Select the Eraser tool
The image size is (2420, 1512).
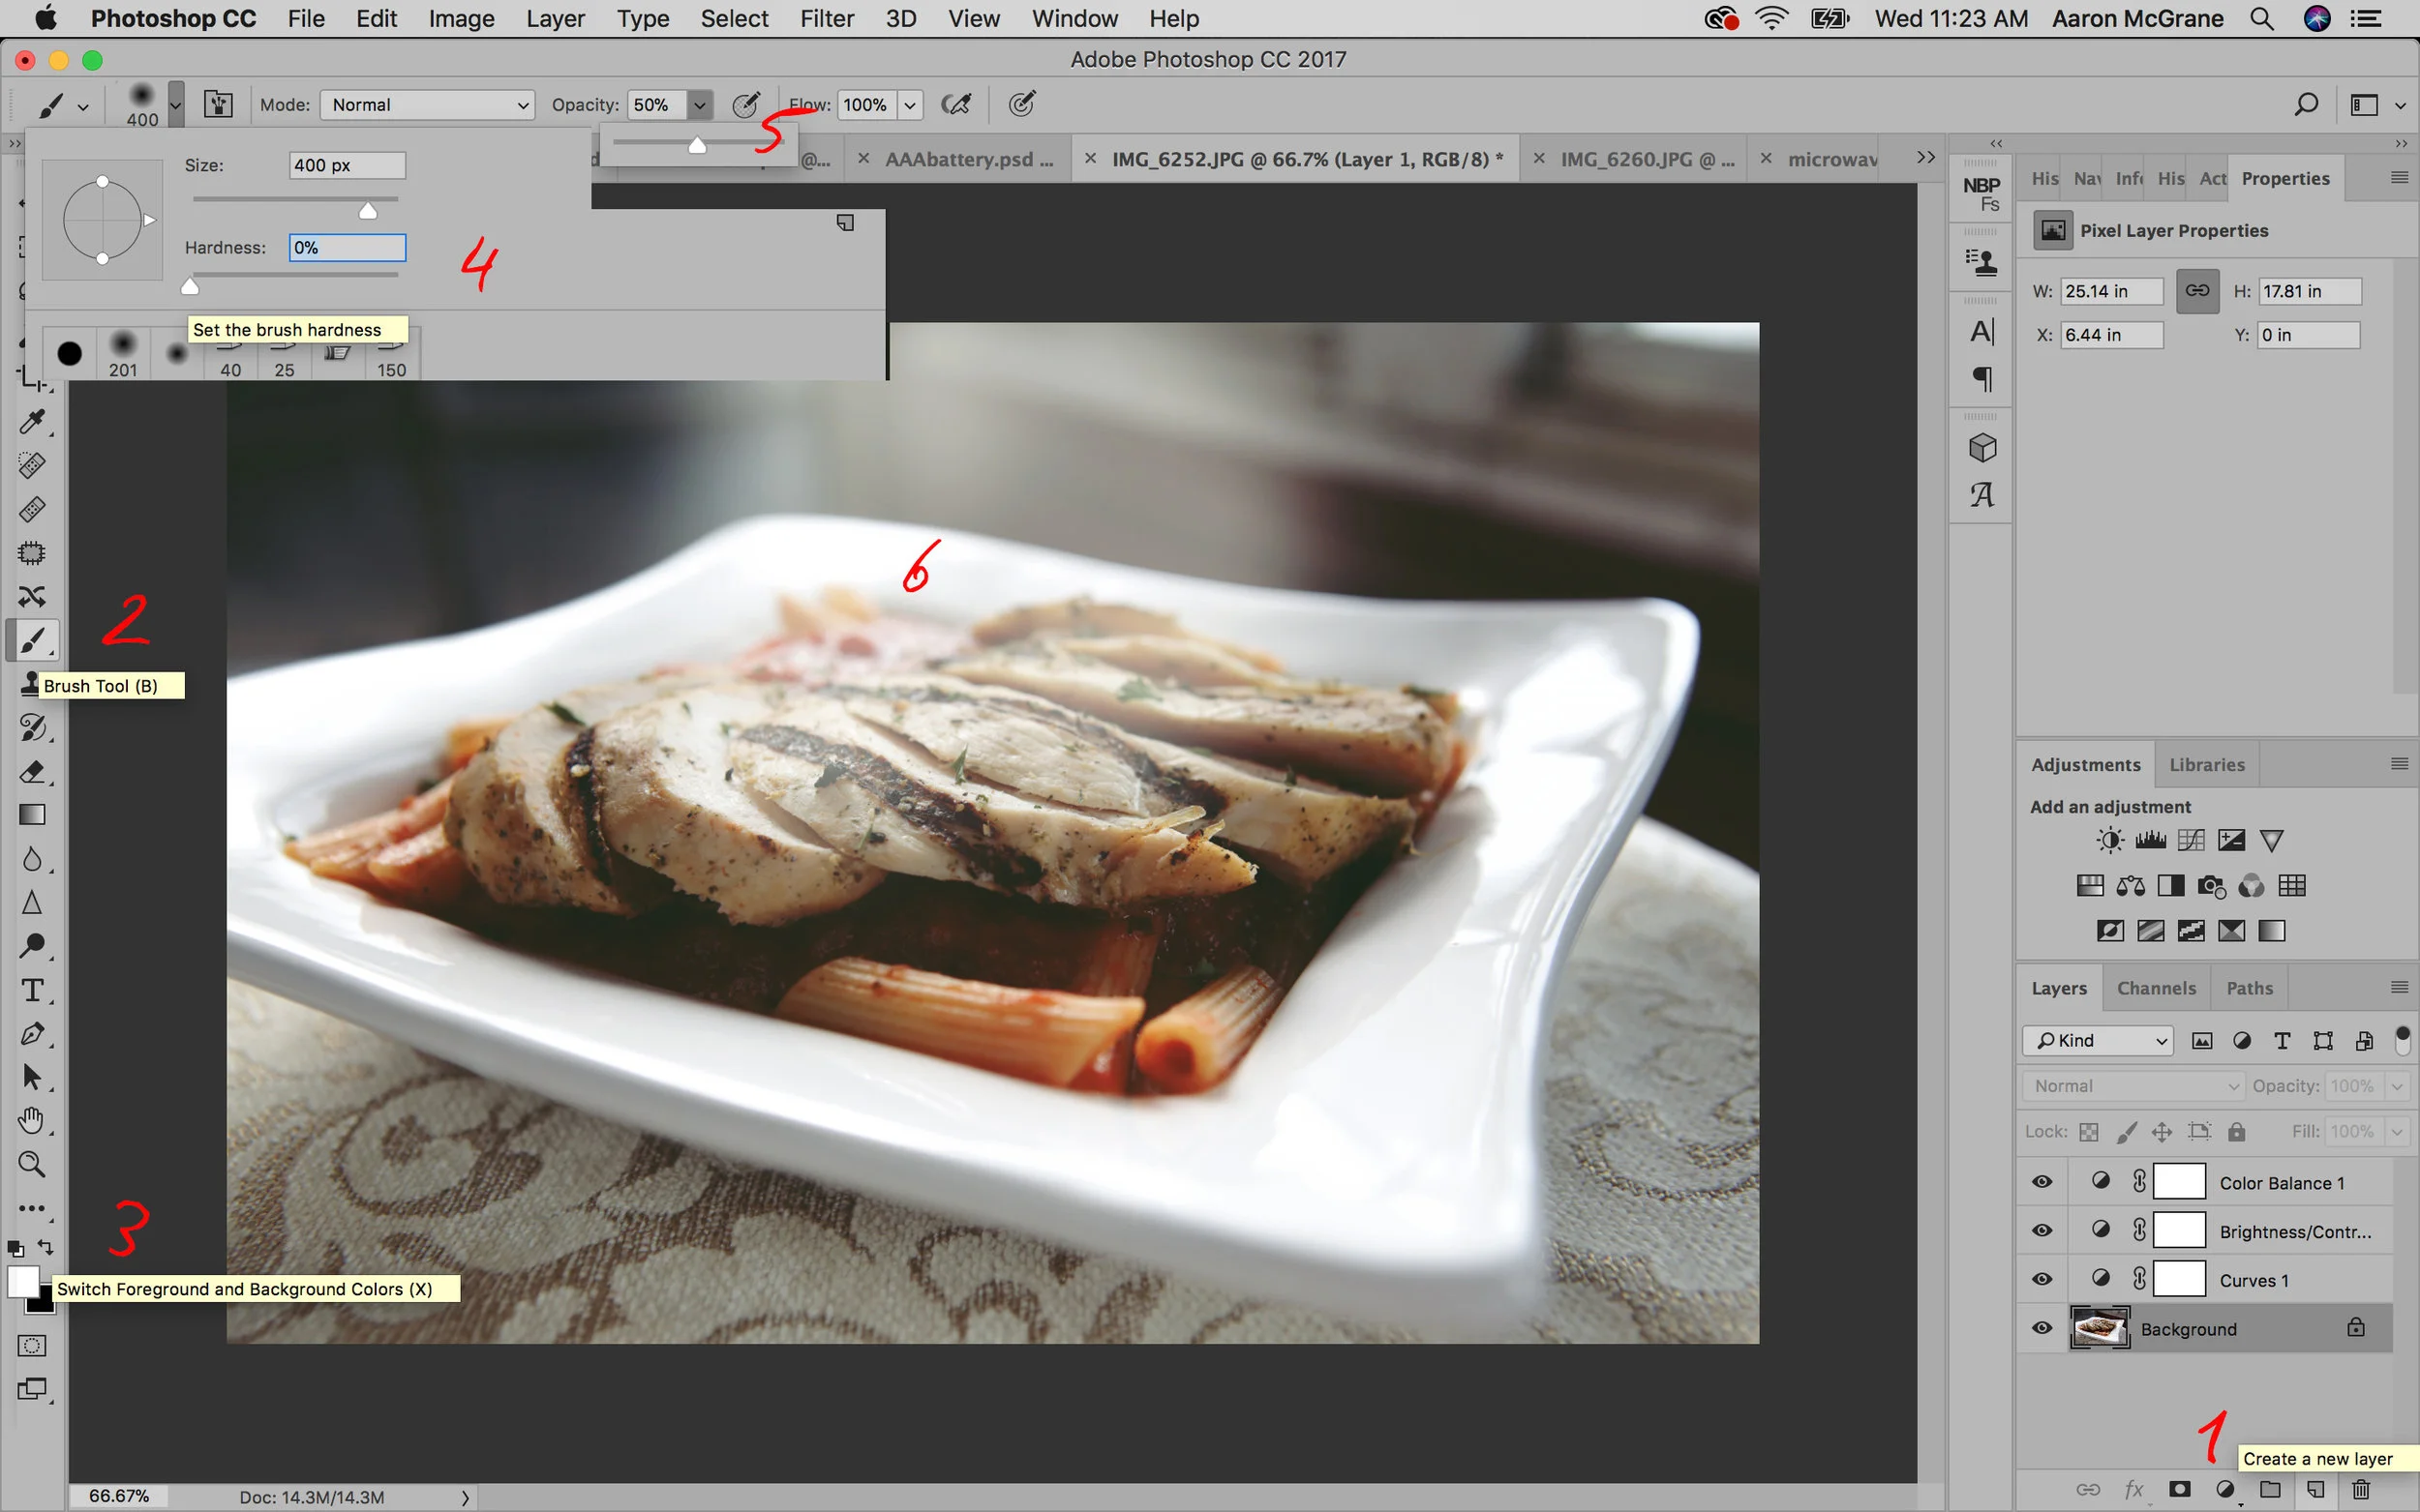(32, 771)
